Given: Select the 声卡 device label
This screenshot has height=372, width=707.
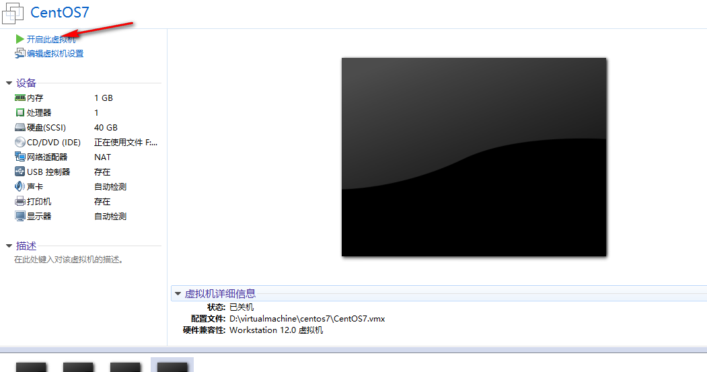Looking at the screenshot, I should point(35,187).
